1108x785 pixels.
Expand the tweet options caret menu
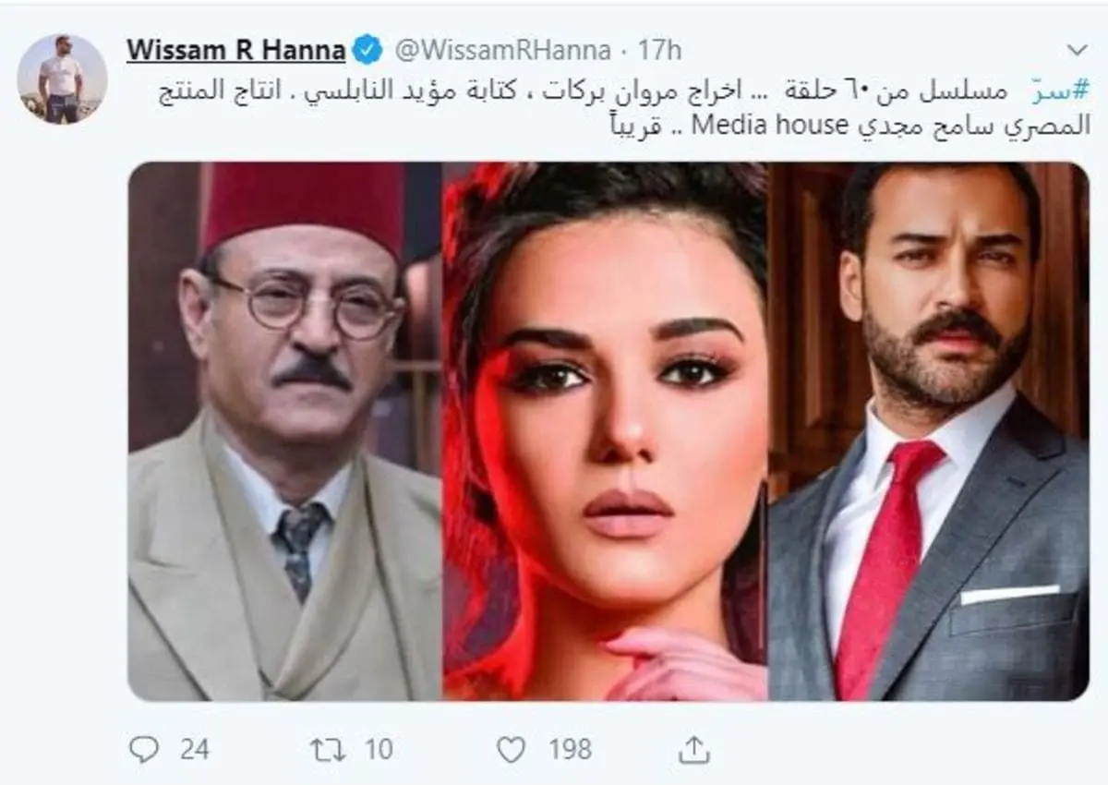1077,49
